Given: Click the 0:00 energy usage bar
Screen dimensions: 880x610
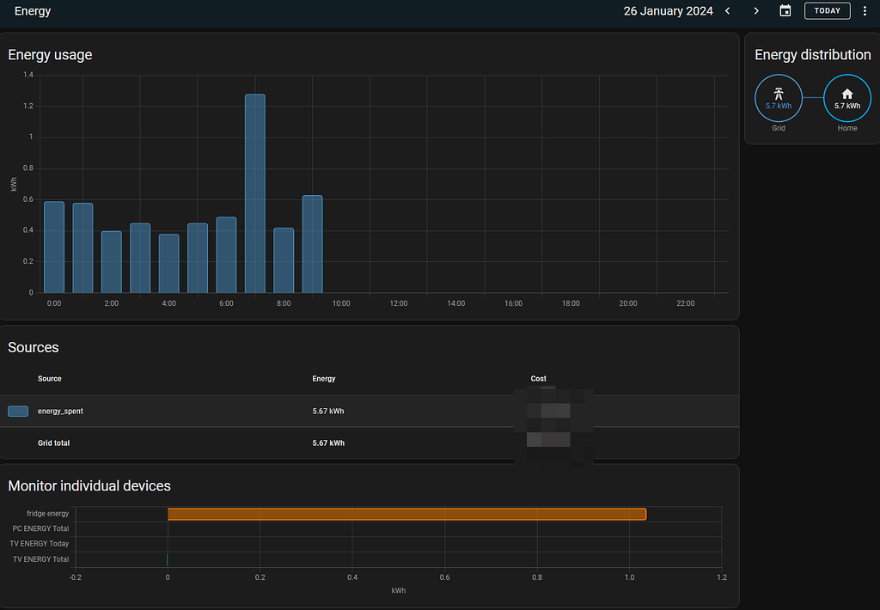Looking at the screenshot, I should (x=54, y=247).
